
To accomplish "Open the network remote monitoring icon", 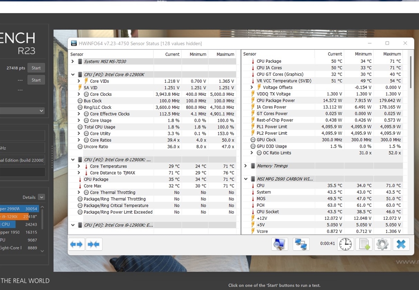I will tap(301, 244).
